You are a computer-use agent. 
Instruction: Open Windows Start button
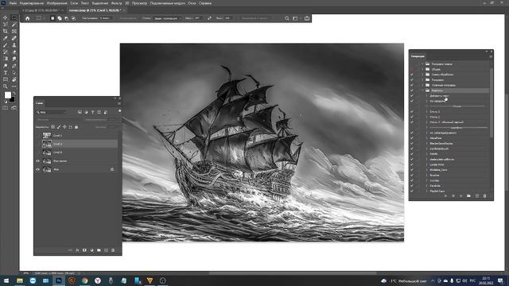(x=6, y=280)
